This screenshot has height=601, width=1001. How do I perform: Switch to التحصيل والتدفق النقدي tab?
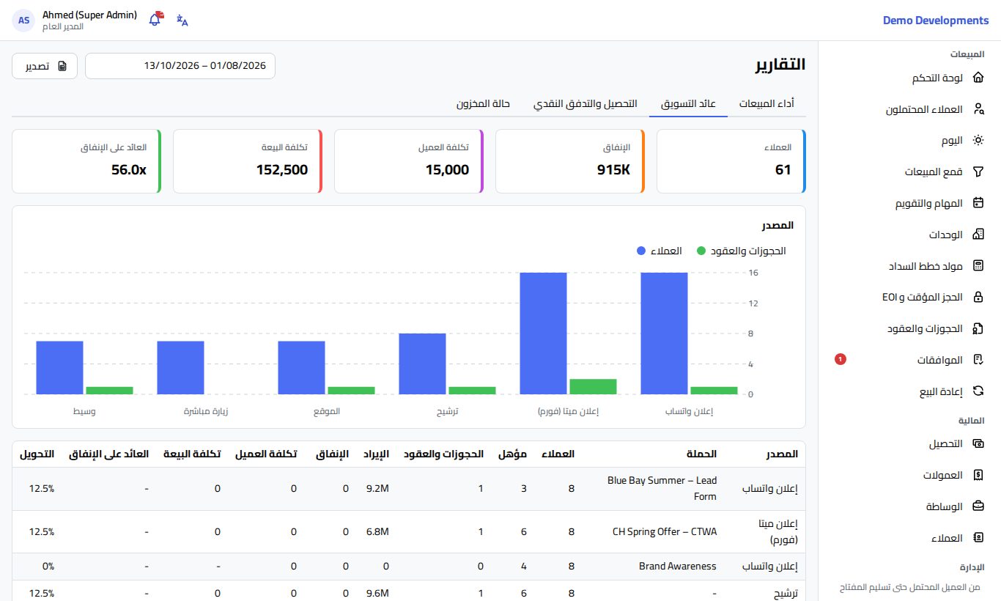click(585, 103)
